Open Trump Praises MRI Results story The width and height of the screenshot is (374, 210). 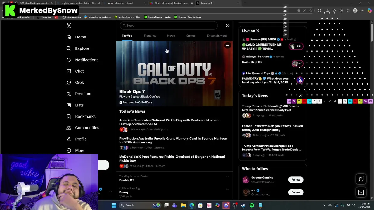pos(271,108)
